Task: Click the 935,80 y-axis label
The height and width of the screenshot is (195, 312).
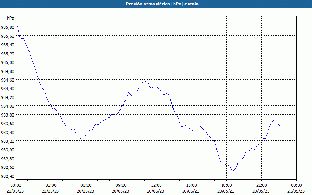Action: [7, 27]
